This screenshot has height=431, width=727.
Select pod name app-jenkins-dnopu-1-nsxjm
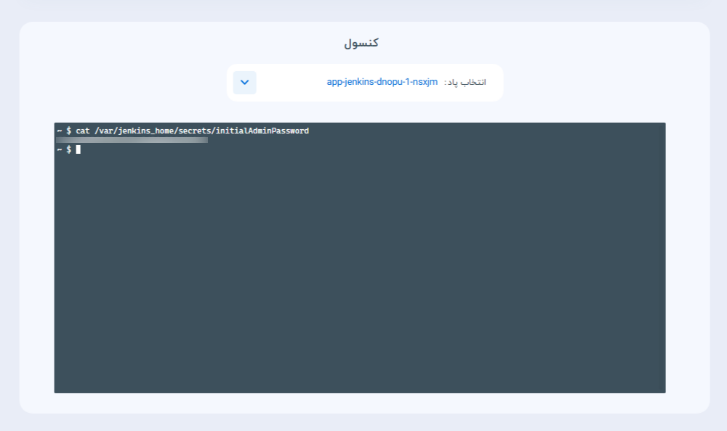coord(382,82)
